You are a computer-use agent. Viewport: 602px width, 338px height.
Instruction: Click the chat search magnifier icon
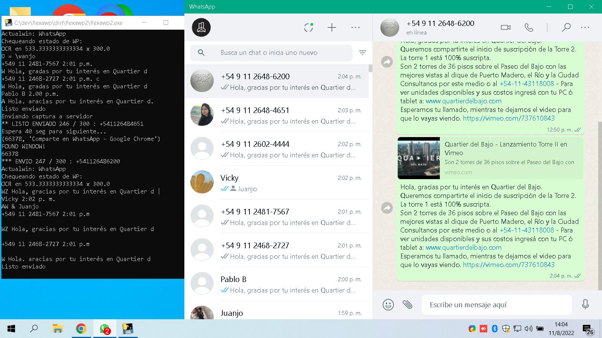click(201, 53)
